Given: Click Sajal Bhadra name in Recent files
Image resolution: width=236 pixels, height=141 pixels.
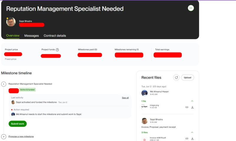Looking at the screenshot, I should 156,120.
